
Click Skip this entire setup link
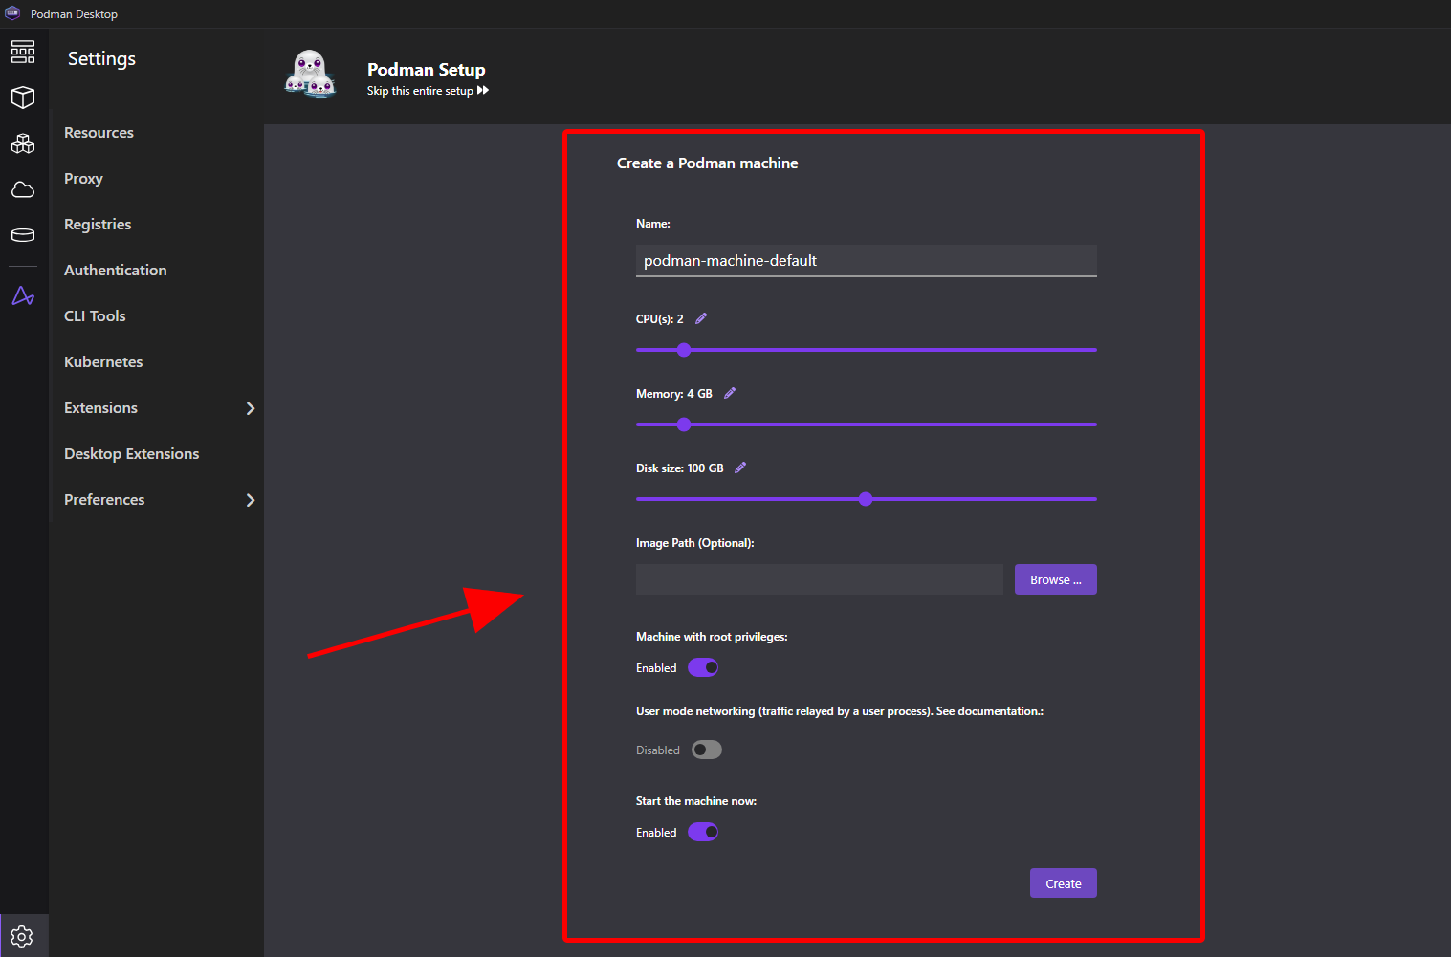[428, 91]
